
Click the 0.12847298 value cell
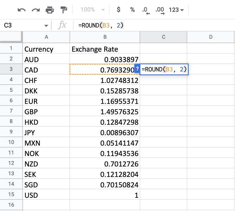pyautogui.click(x=105, y=121)
